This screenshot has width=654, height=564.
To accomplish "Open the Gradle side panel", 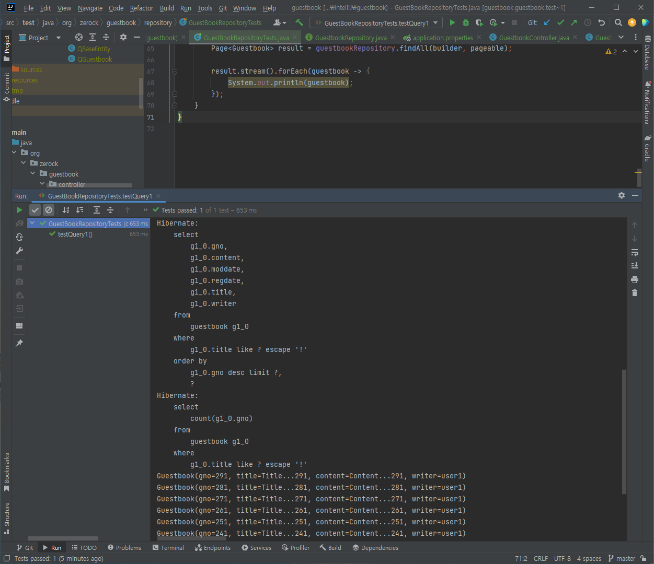I will (x=648, y=148).
